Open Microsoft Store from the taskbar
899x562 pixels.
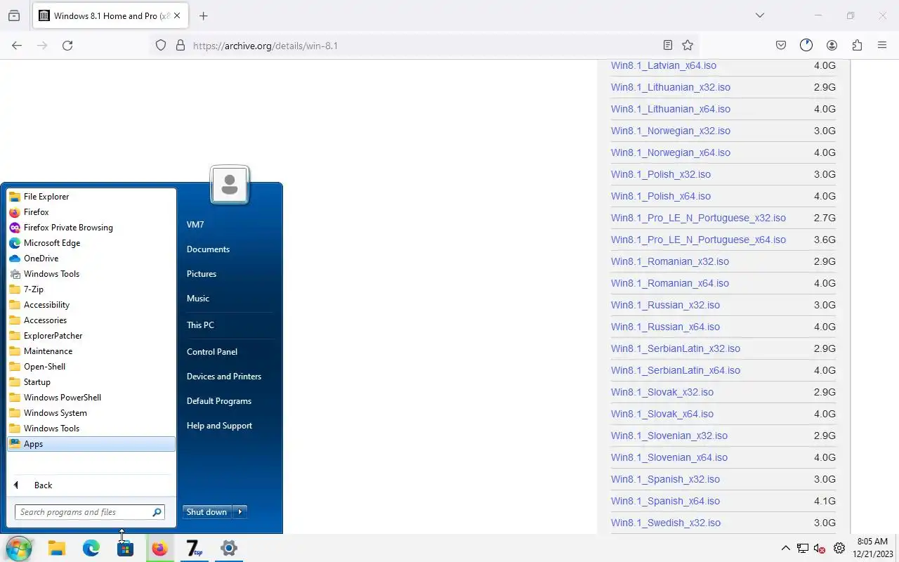coord(126,549)
